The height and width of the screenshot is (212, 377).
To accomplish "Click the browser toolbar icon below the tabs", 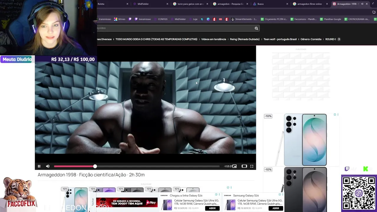I will [374, 12].
